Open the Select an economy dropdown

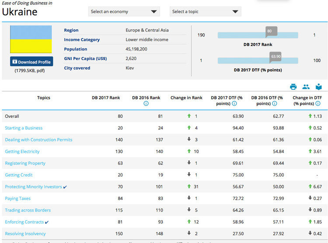[x=124, y=11]
